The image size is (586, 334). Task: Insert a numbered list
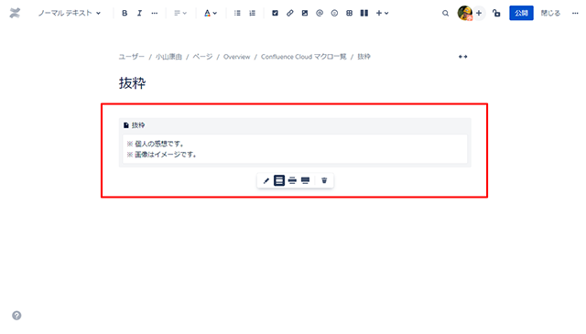point(253,13)
